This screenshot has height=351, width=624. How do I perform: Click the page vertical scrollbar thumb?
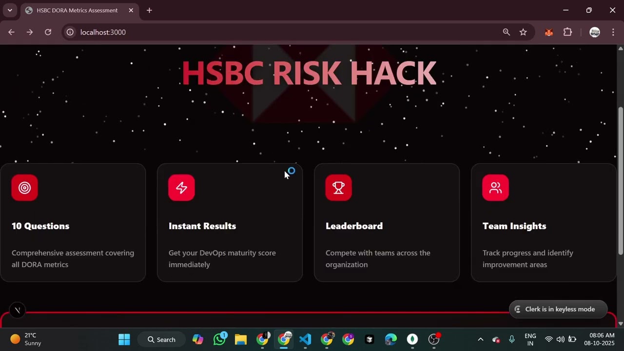[621, 180]
